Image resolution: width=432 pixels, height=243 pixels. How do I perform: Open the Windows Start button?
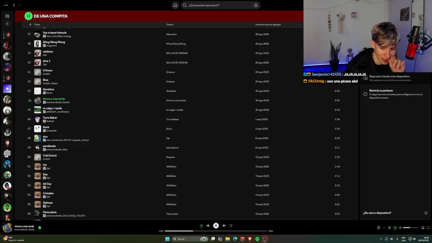click(x=167, y=239)
